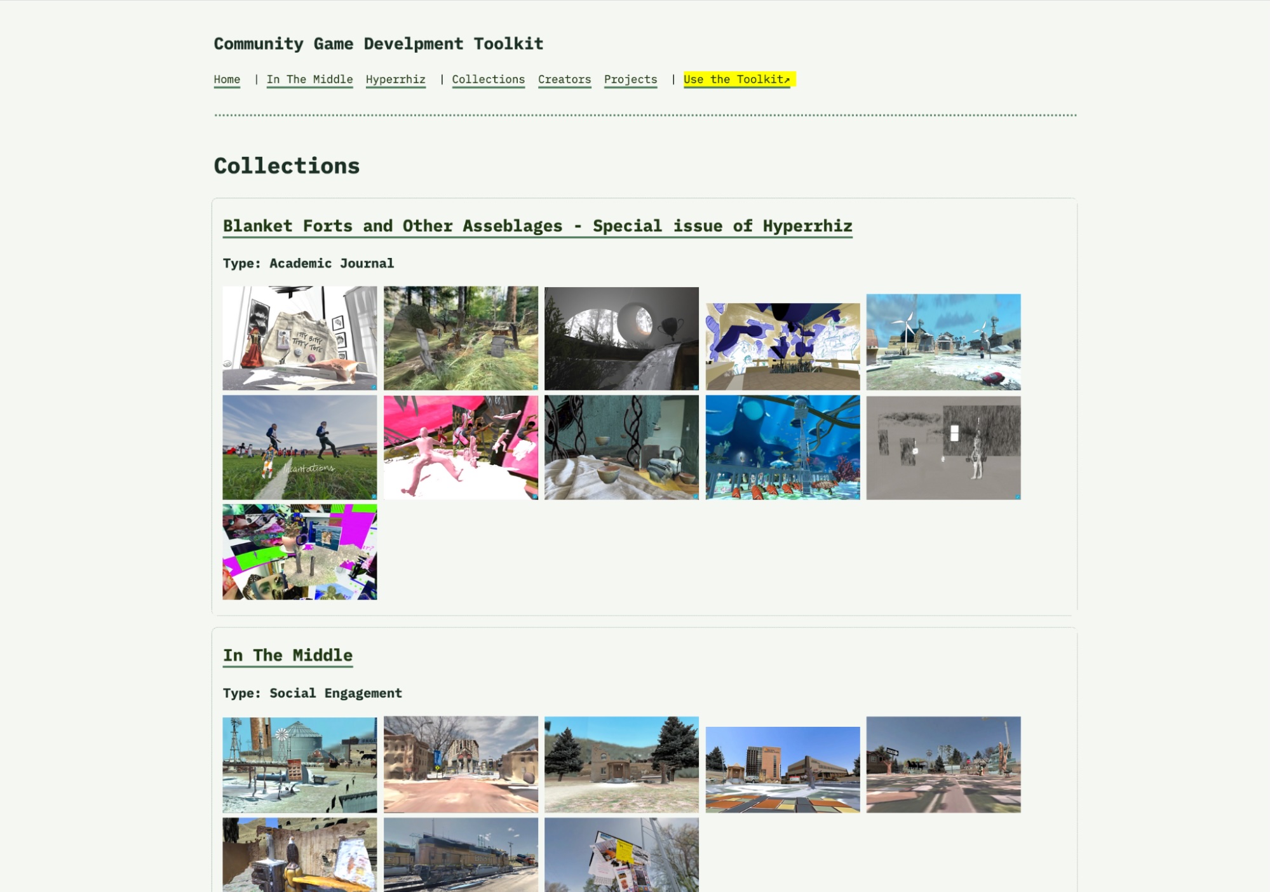Select the pink dancing figures thumbnail
This screenshot has height=892, width=1270.
[x=461, y=447]
